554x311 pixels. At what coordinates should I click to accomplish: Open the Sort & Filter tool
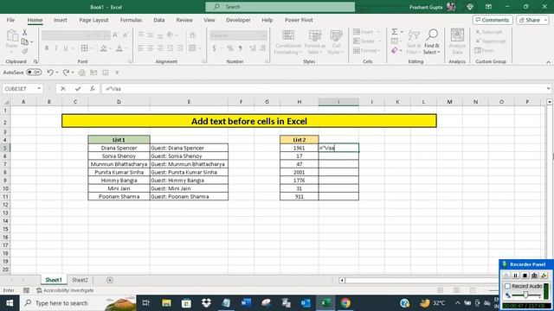[414, 41]
